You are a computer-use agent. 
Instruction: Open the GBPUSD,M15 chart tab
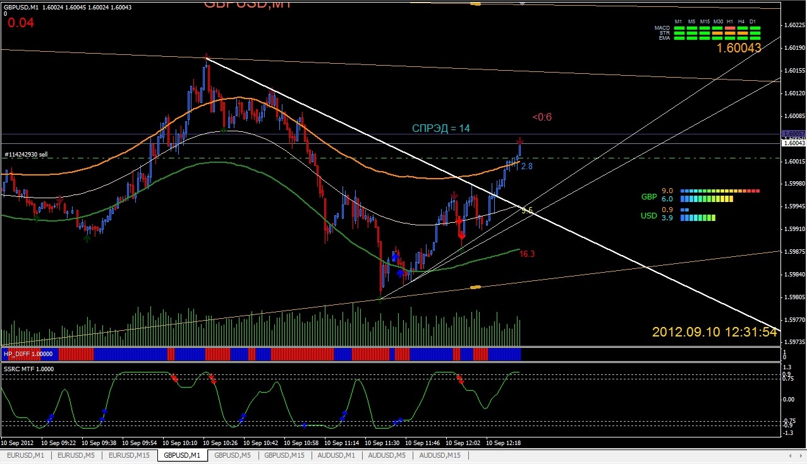[x=284, y=455]
